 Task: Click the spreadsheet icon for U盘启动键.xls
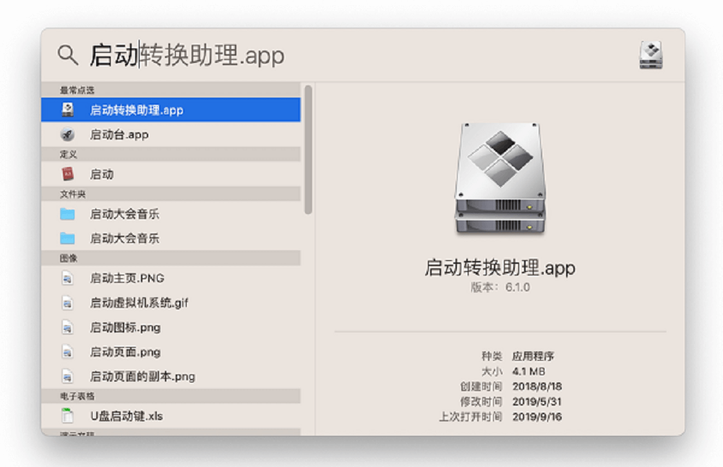point(69,416)
